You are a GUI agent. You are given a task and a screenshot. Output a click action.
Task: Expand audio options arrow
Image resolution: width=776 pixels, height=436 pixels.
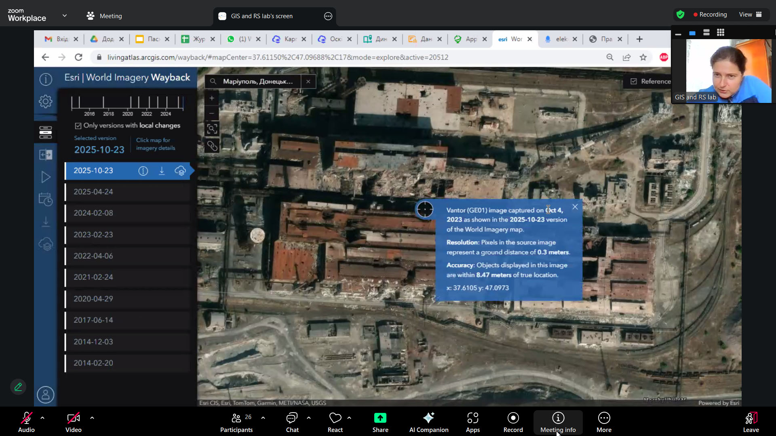tap(42, 418)
